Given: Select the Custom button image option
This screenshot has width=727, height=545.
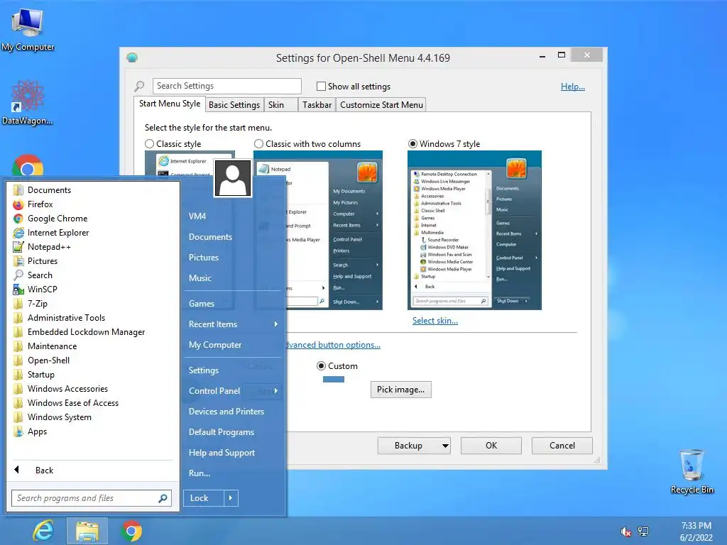Looking at the screenshot, I should [x=321, y=366].
